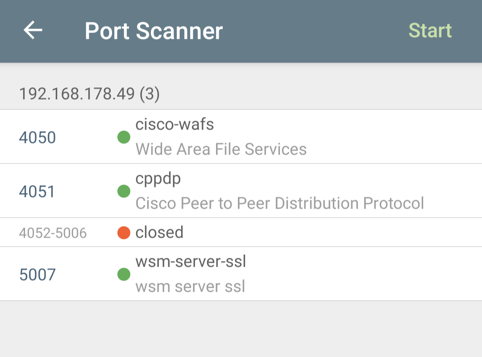Click the green status dot for port 5007
Screen dimensions: 482x357
coord(124,274)
